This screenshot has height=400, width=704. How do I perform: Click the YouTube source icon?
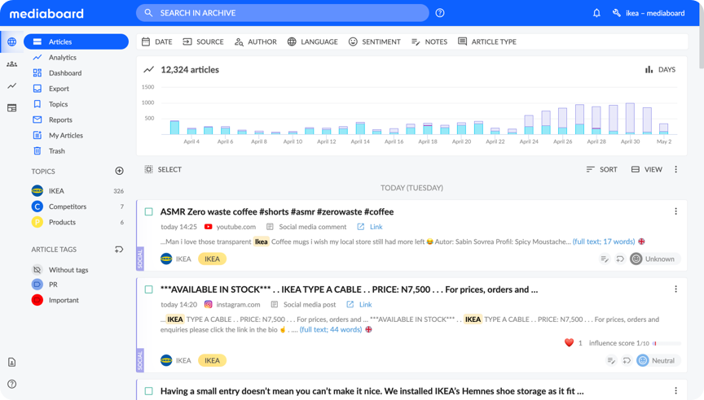point(209,227)
